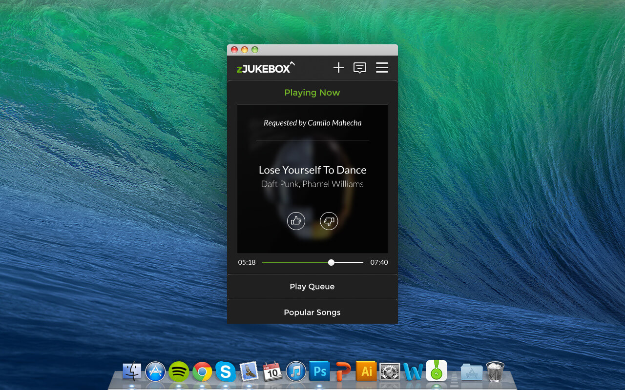Screen dimensions: 625x390
Task: Open the hamburger menu
Action: 382,68
